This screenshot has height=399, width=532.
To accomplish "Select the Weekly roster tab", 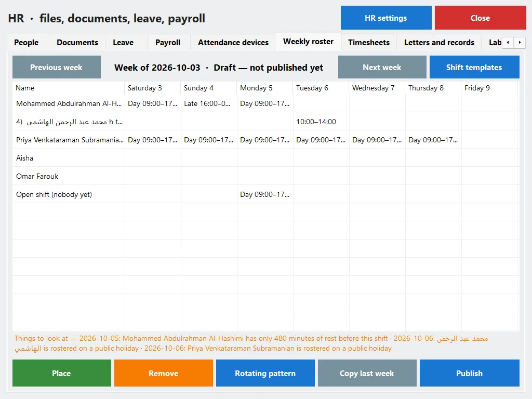I will [x=309, y=42].
